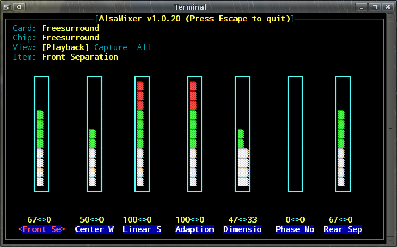
Task: Click the 50<>0 level value
Action: click(92, 220)
